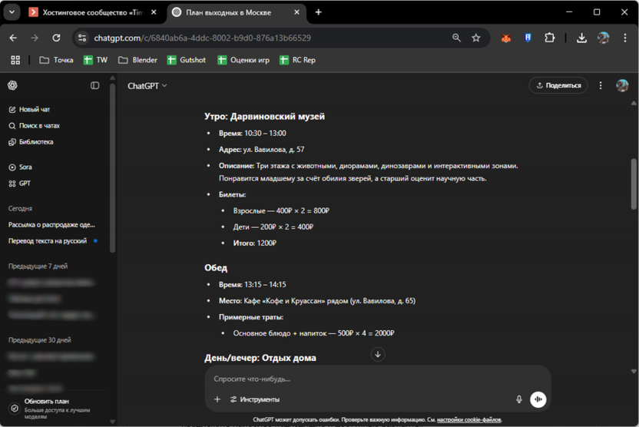
Task: Open the Chrome profile avatar
Action: point(603,38)
